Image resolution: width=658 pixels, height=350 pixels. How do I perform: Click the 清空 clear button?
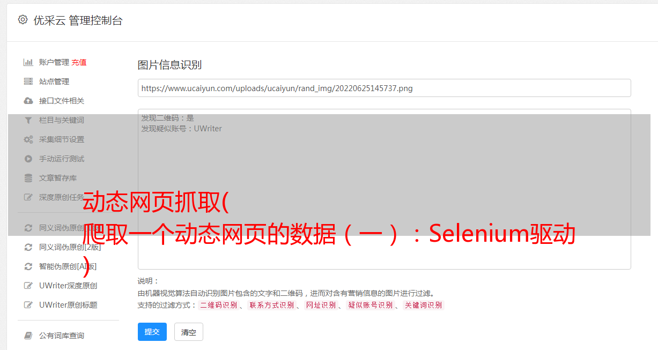pos(189,332)
